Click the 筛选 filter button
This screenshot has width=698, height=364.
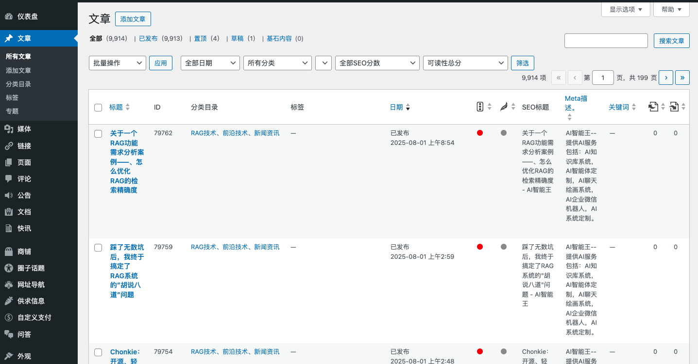click(523, 63)
